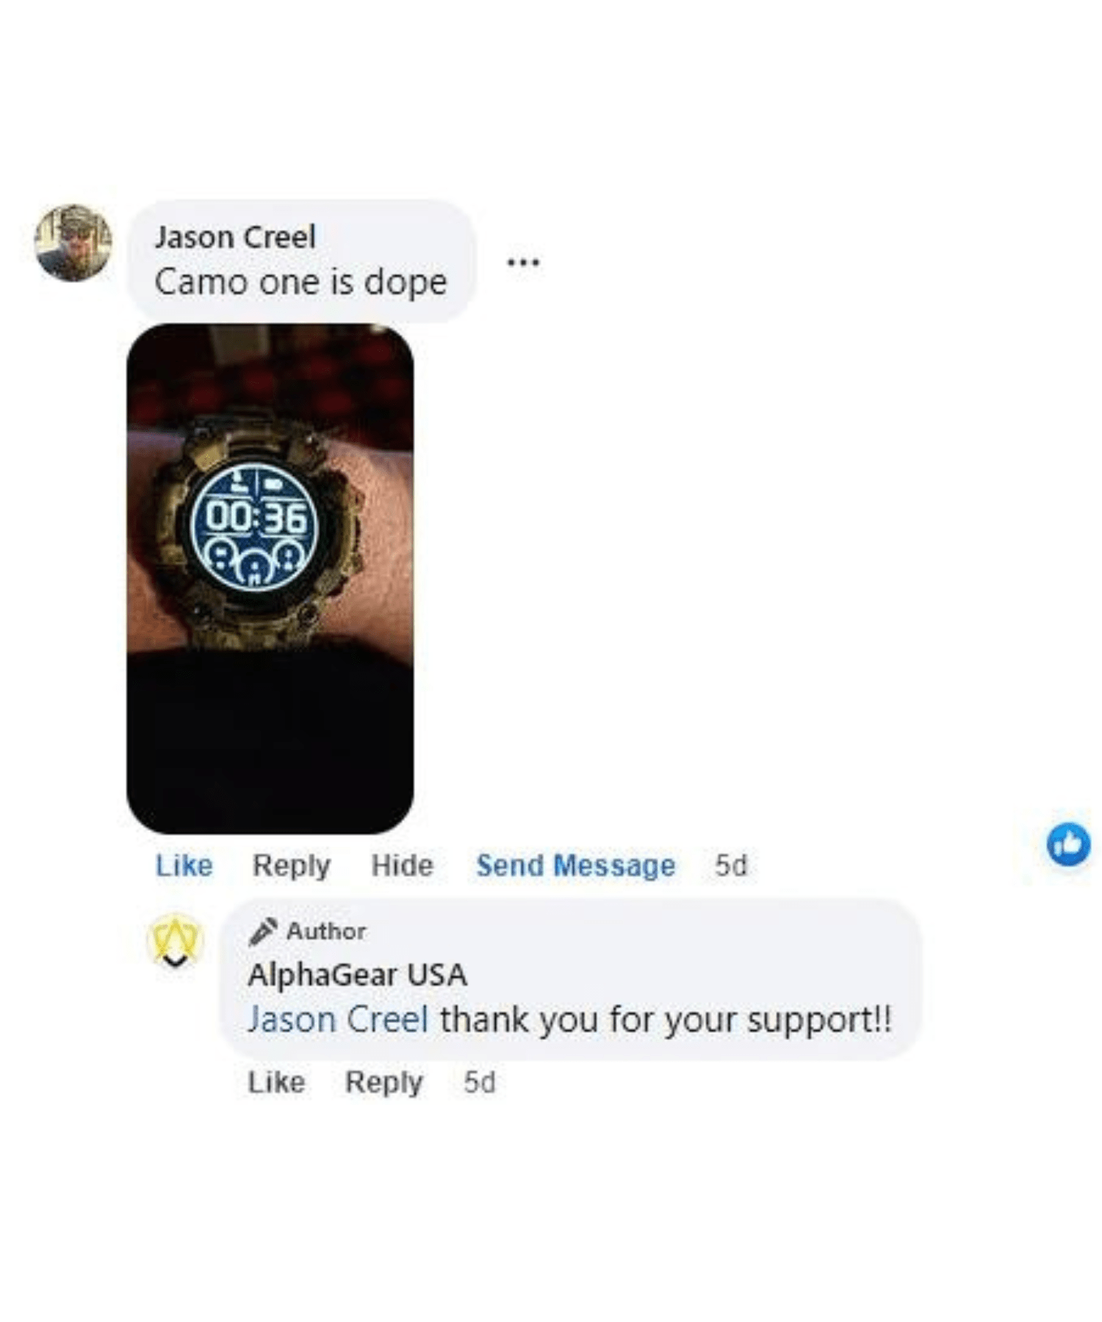The width and height of the screenshot is (1102, 1322).
Task: Like the AlphaGear USA reply
Action: click(x=276, y=1082)
